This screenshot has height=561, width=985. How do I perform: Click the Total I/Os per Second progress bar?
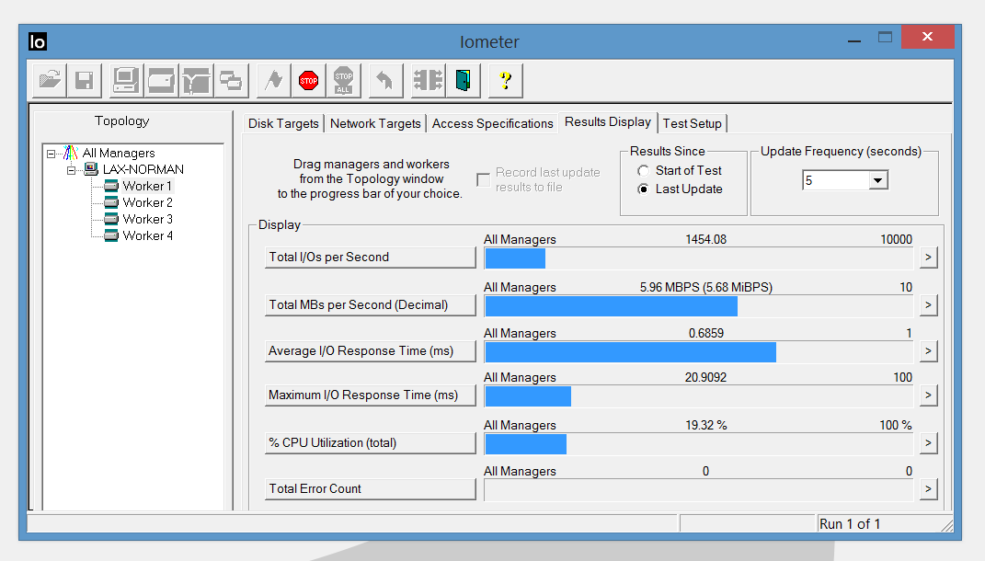coord(699,258)
